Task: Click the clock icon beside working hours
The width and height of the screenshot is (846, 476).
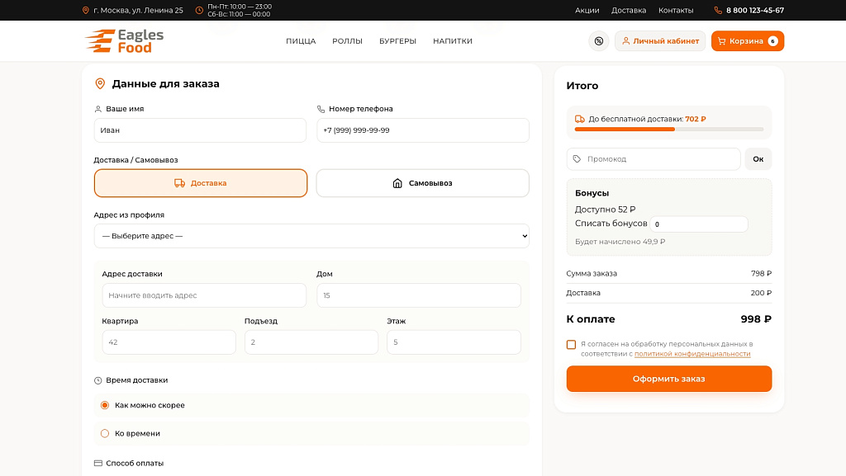Action: click(x=199, y=10)
